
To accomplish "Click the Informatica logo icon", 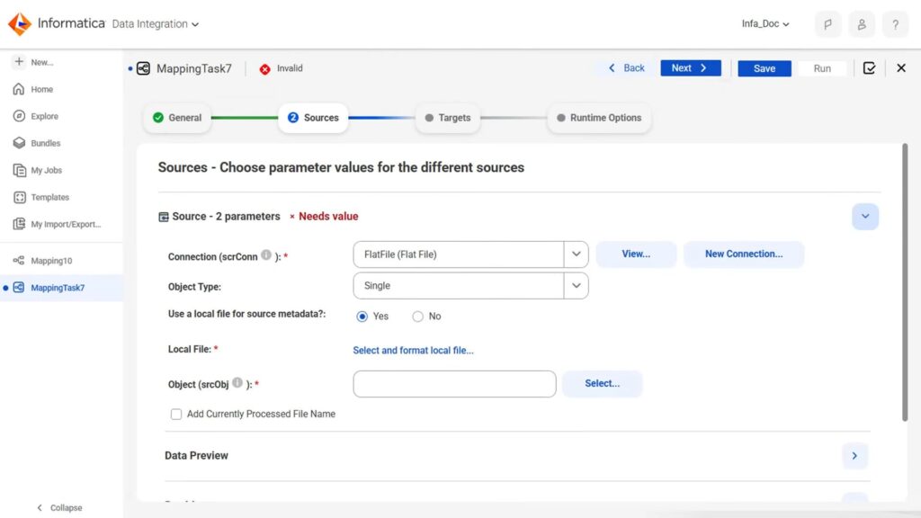I will click(x=20, y=24).
